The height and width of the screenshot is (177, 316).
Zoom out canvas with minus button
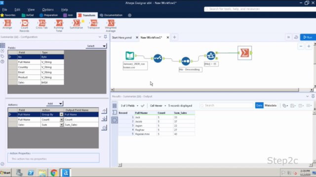pos(301,46)
